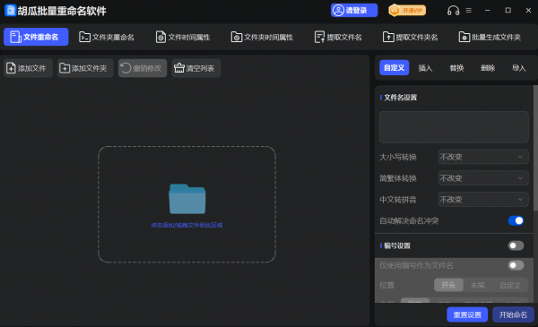Click 清空列表 clear list button

[195, 68]
